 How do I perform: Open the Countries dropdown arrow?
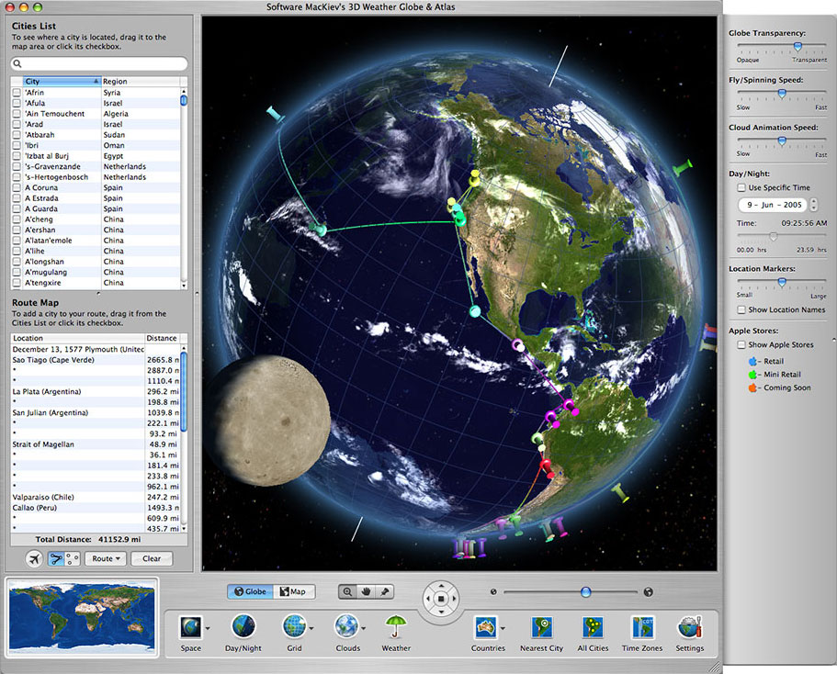click(503, 628)
